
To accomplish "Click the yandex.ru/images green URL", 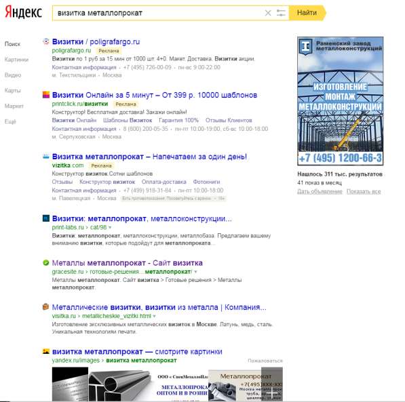I will 114,361.
